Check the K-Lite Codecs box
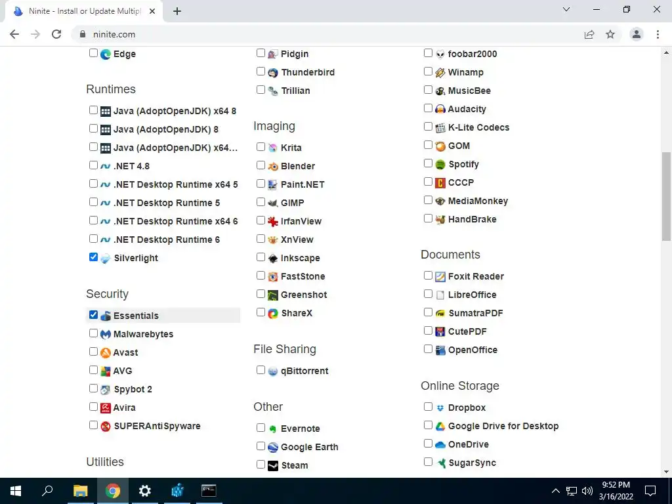Image resolution: width=672 pixels, height=504 pixels. [428, 127]
